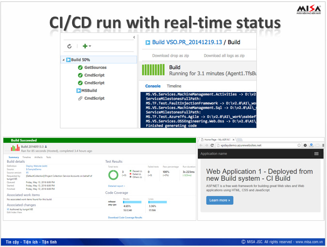Click the red Failed legend square
This screenshot has height=247, width=327.
click(x=131, y=174)
